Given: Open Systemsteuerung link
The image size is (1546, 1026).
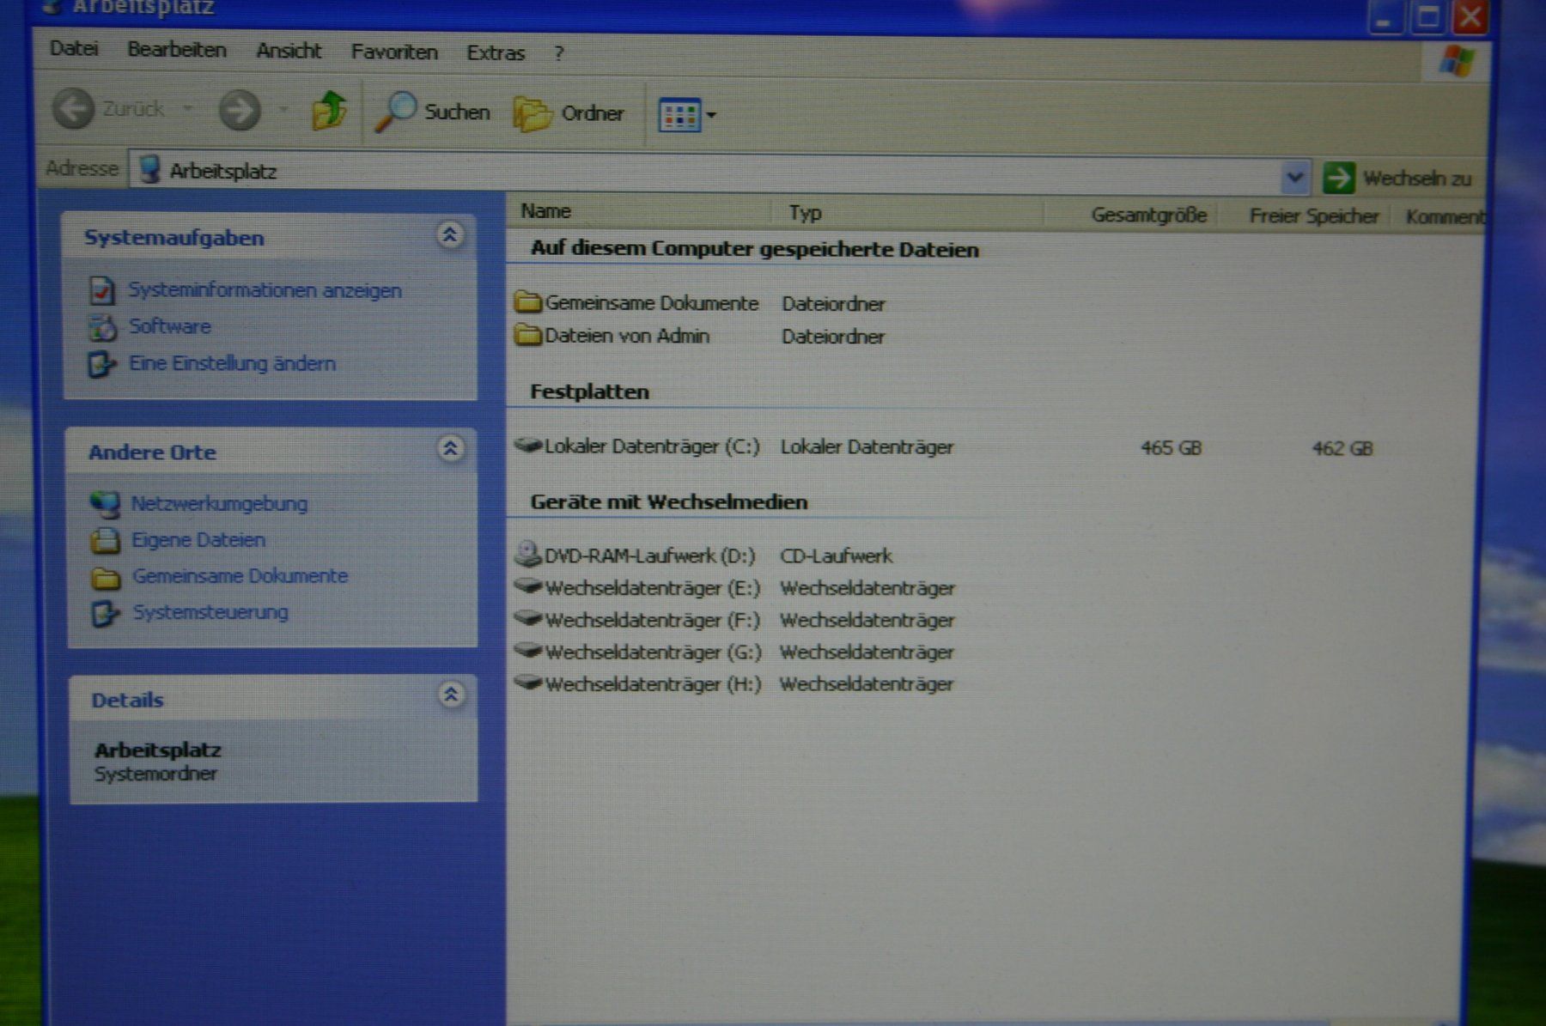Looking at the screenshot, I should [210, 612].
